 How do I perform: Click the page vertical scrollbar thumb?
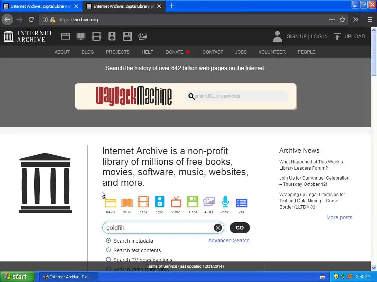[374, 54]
